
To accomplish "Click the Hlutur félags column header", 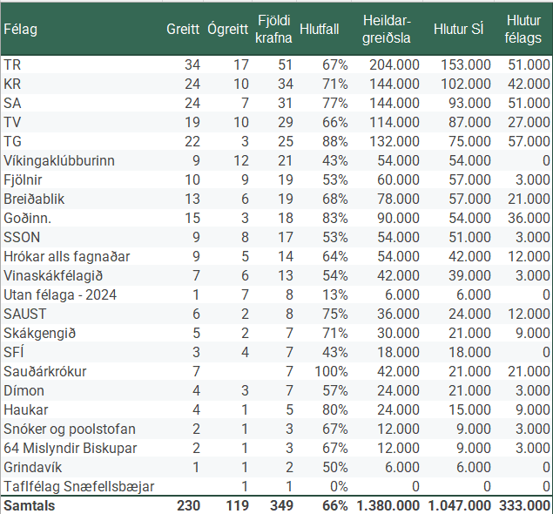I will tap(523, 29).
